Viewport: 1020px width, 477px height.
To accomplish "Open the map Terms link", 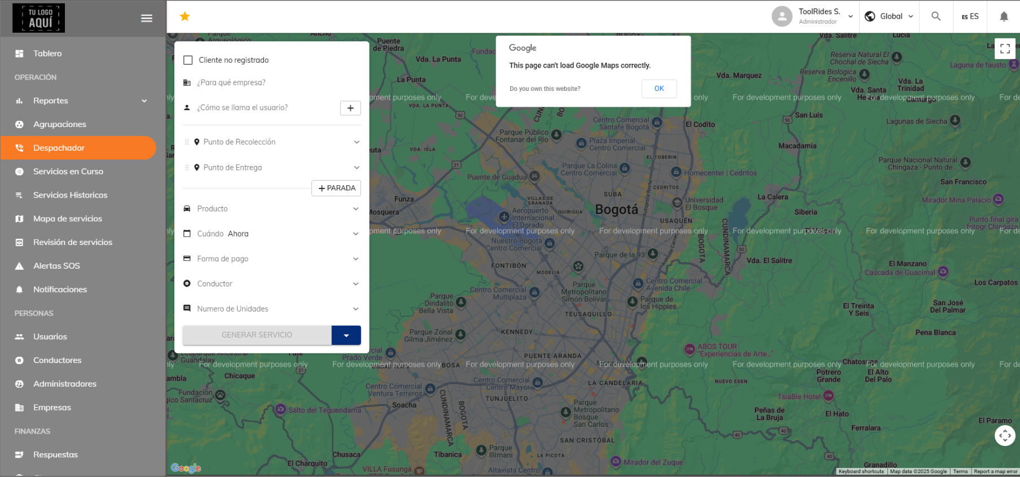I will [960, 471].
